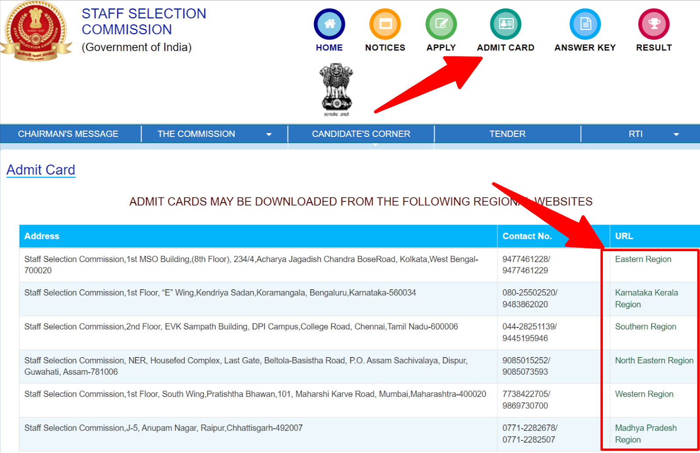This screenshot has width=700, height=453.
Task: Click the SSC red seal logo
Action: tap(36, 31)
